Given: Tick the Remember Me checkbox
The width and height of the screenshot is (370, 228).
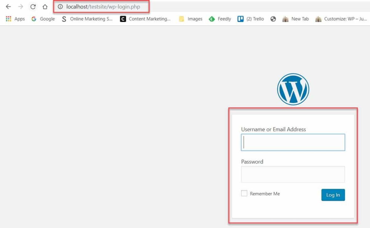Looking at the screenshot, I should pos(244,194).
